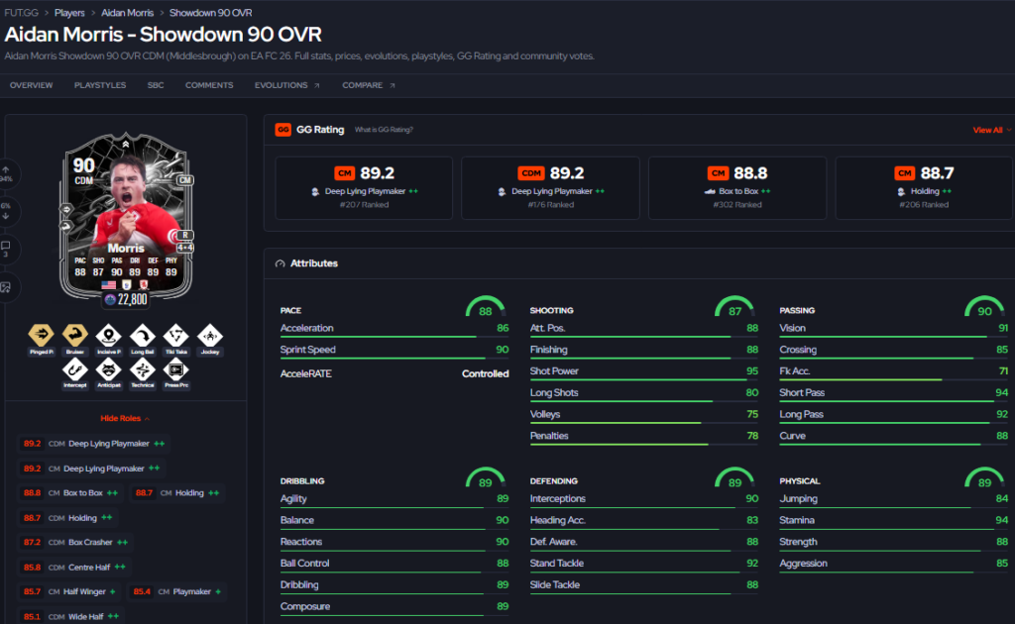
Task: Click the download card image icon
Action: pos(6,287)
